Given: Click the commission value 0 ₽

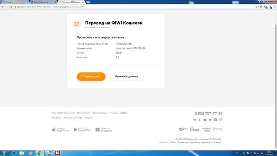Looking at the screenshot, I should click(x=117, y=57).
